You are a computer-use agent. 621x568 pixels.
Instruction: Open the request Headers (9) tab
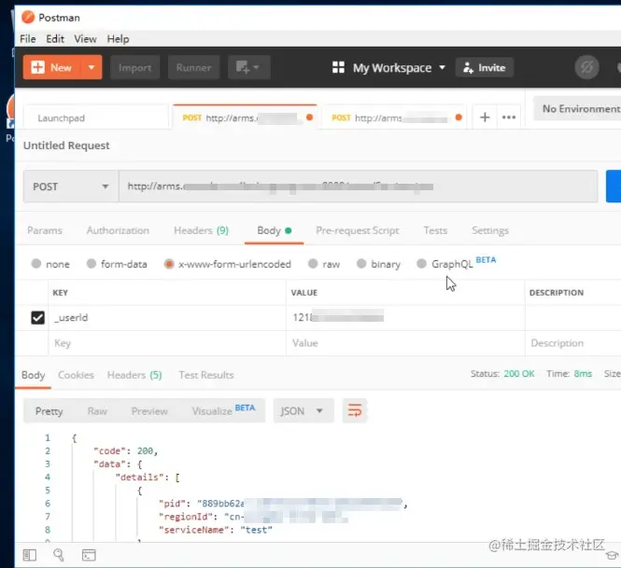click(x=201, y=230)
